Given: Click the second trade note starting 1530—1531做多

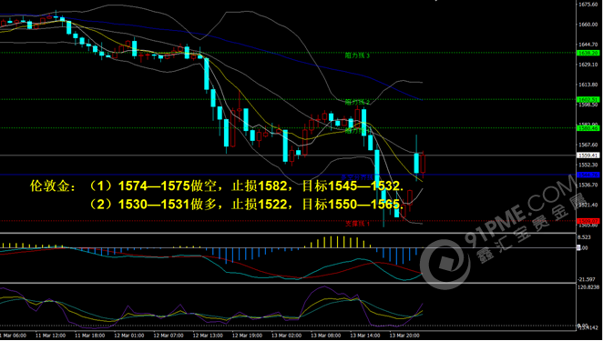Looking at the screenshot, I should [246, 205].
